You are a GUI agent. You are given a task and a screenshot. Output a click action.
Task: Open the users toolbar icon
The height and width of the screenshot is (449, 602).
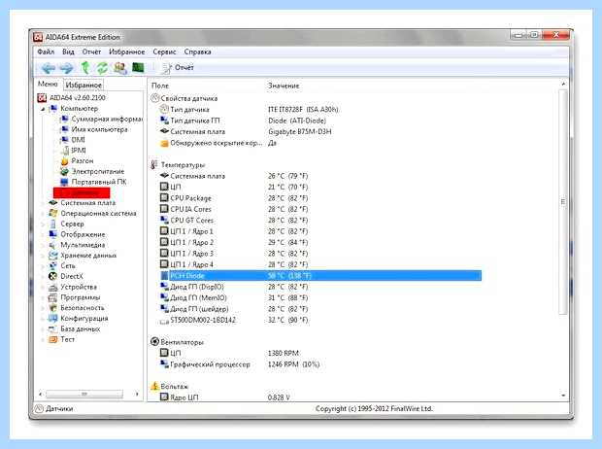tap(120, 68)
